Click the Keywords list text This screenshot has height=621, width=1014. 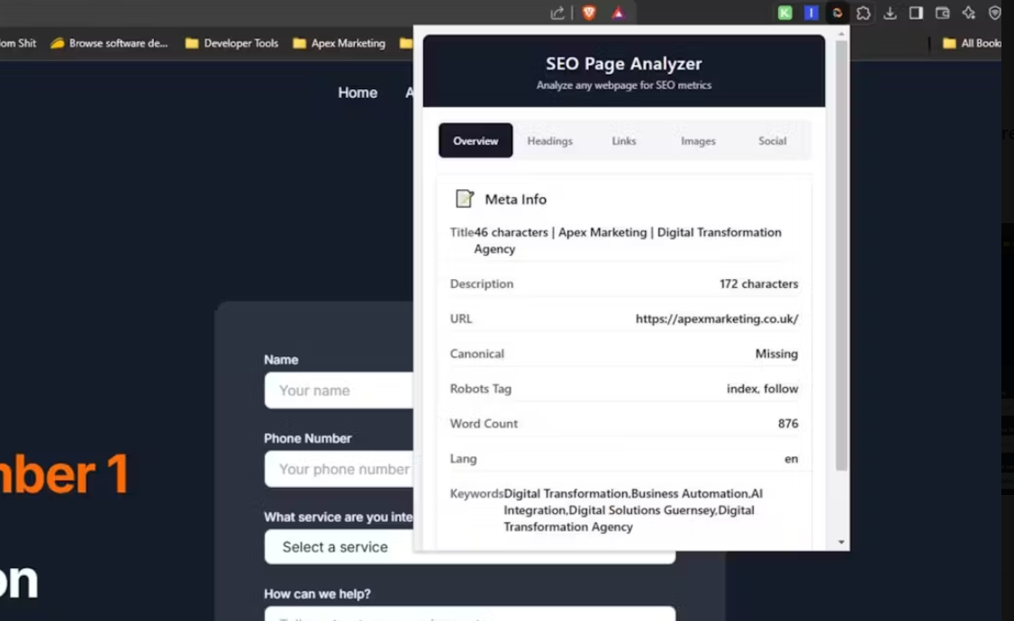[x=633, y=510]
